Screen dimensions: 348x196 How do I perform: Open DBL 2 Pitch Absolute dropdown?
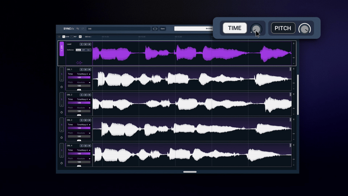tap(84, 108)
